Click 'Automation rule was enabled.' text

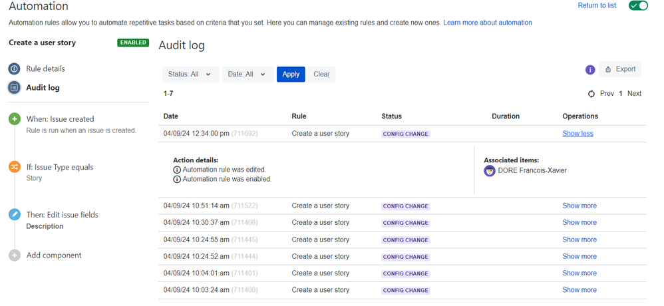228,180
